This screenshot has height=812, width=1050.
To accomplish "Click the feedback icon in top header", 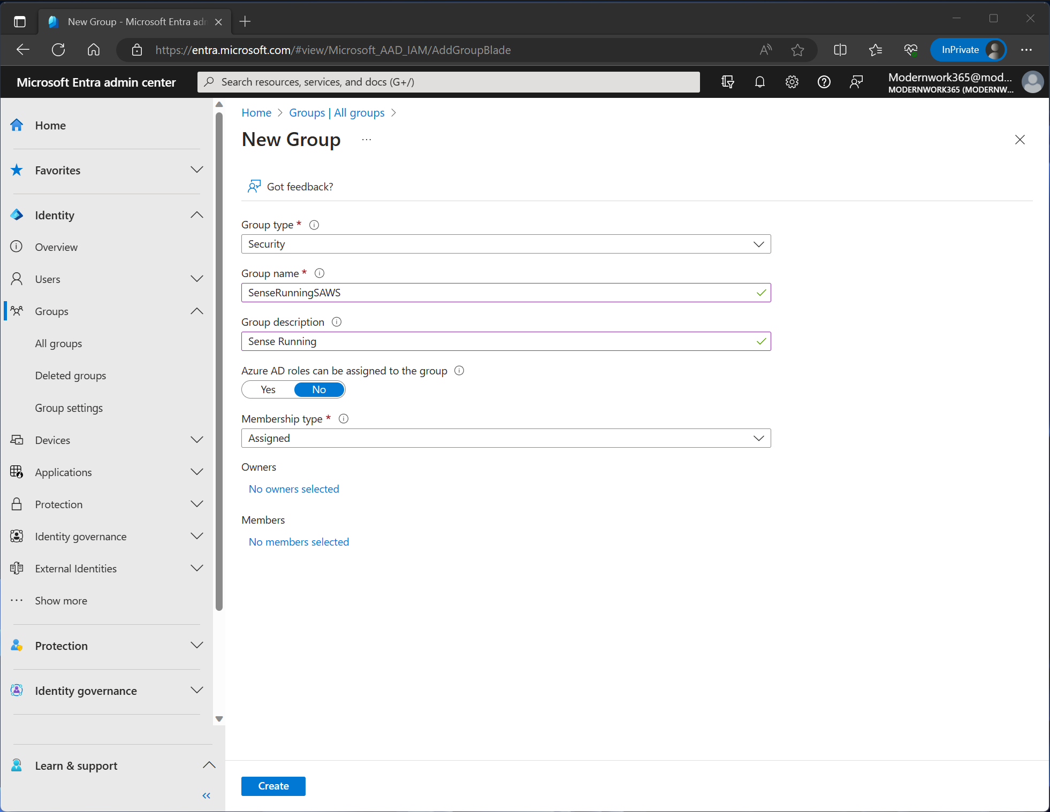I will 856,82.
